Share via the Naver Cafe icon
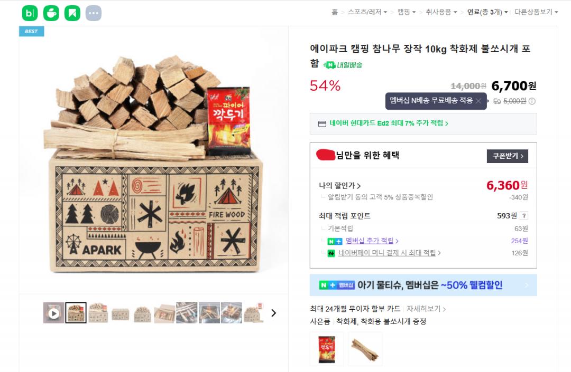 click(x=51, y=13)
